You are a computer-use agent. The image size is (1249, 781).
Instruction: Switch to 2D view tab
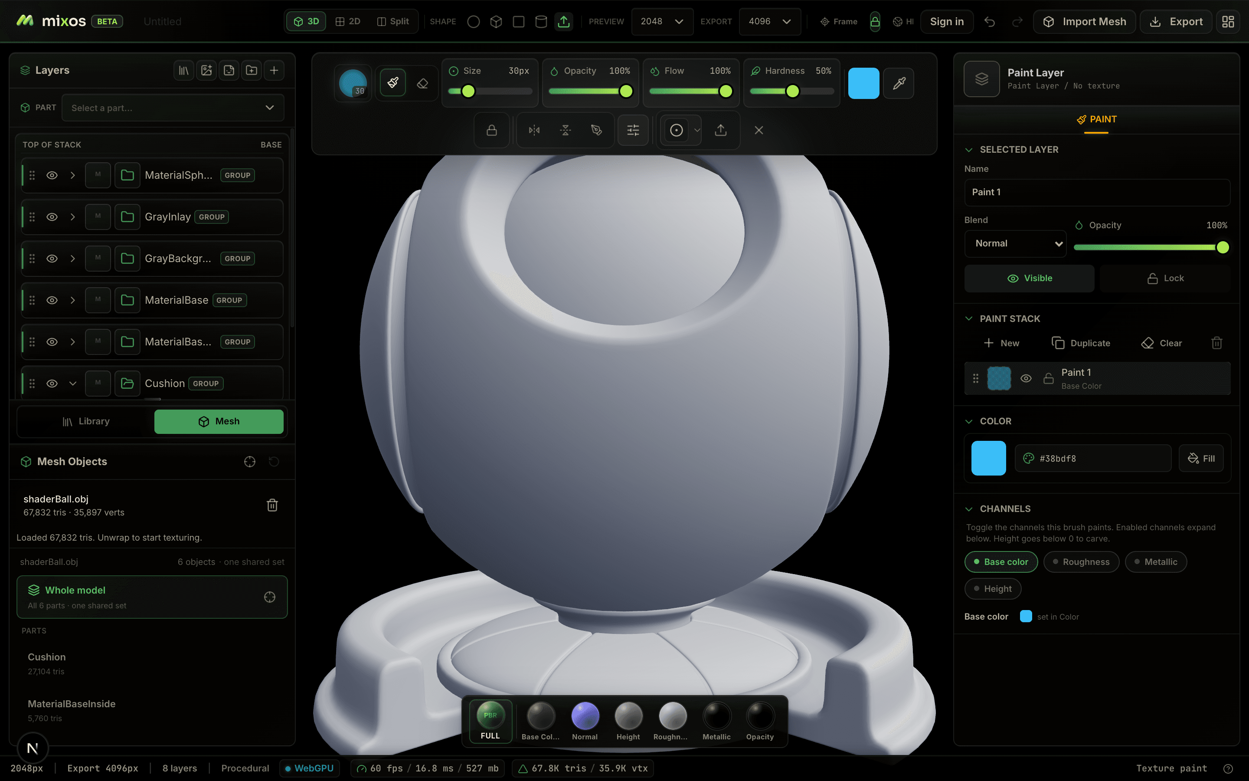(348, 22)
